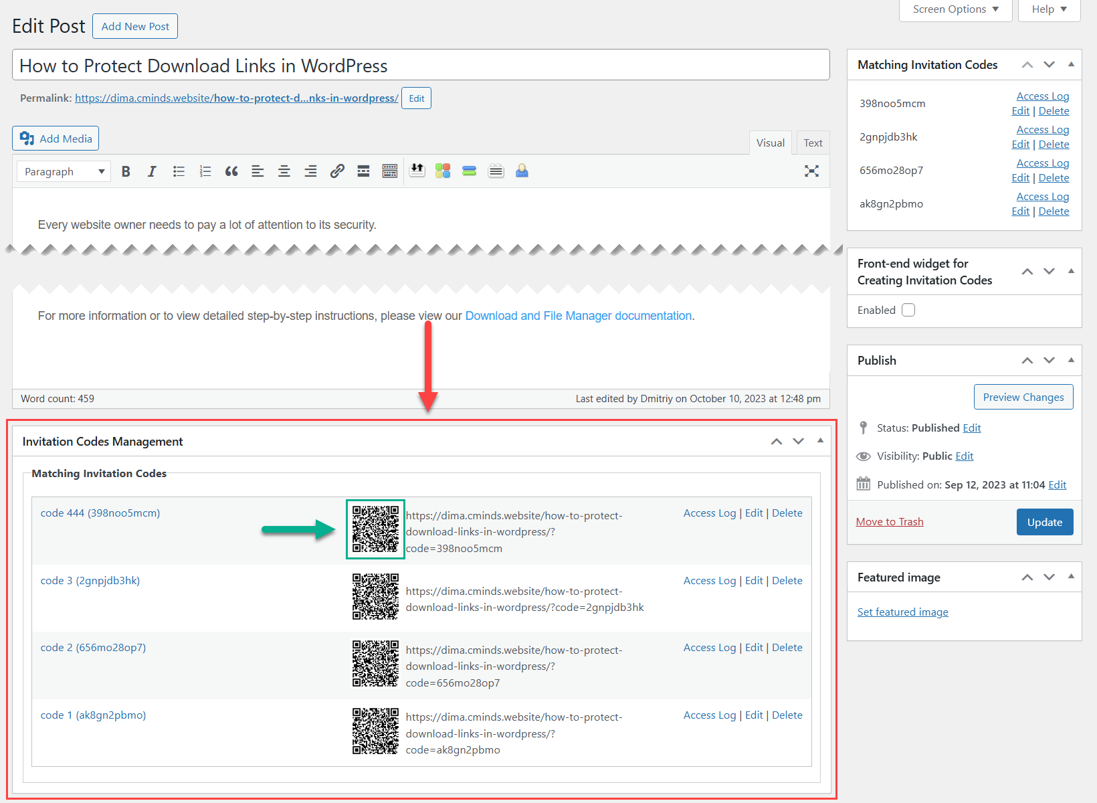This screenshot has height=803, width=1097.
Task: Enter distraction-free fullscreen mode
Action: coord(811,171)
